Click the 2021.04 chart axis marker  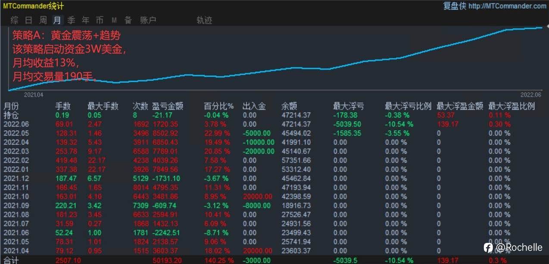(34, 94)
